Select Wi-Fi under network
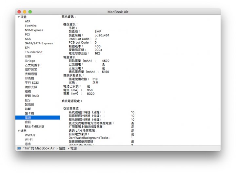This screenshot has width=236, height=173. 29,140
